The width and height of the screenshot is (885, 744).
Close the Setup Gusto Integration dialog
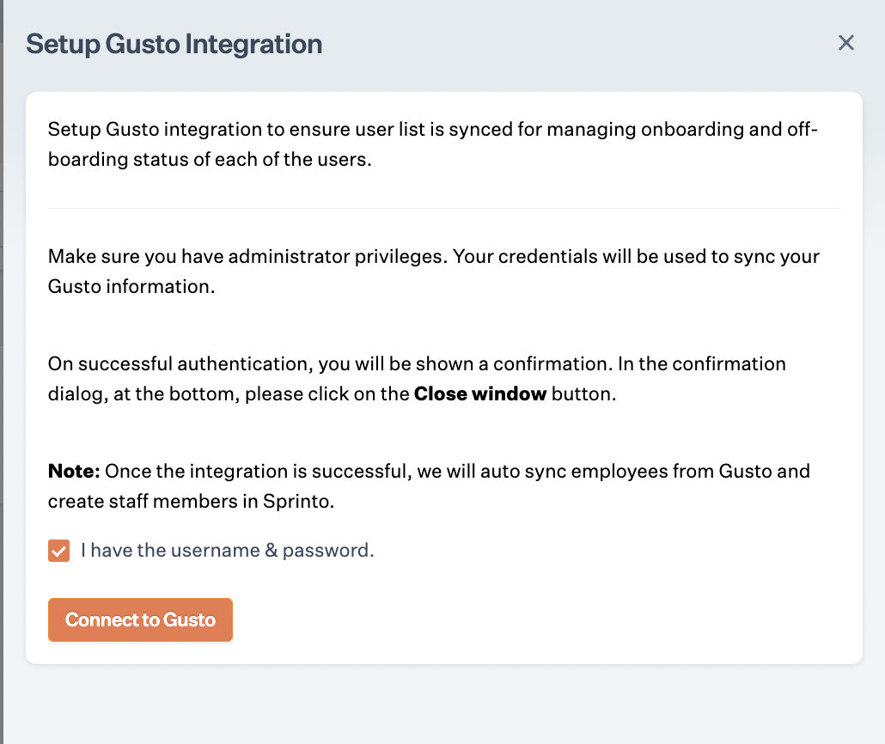845,43
